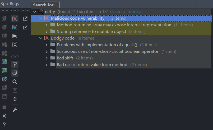Expand Suspicious non-short-circuit boolean operator
Screen dimensions: 213x130
point(47,51)
